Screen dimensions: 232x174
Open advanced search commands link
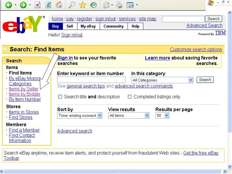click(144, 86)
